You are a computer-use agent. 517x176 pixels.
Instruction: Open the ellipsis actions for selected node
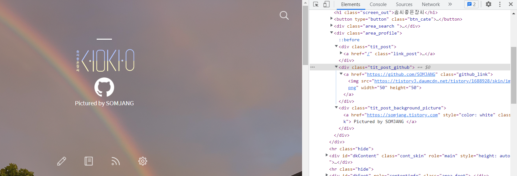pyautogui.click(x=313, y=67)
